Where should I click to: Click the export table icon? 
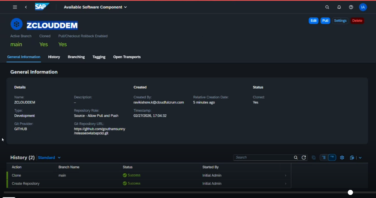pos(352,157)
